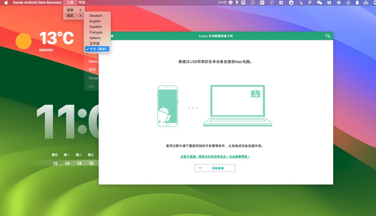Open Eassiy Android Data Recovery app menu
376x216 pixels.
click(37, 3)
